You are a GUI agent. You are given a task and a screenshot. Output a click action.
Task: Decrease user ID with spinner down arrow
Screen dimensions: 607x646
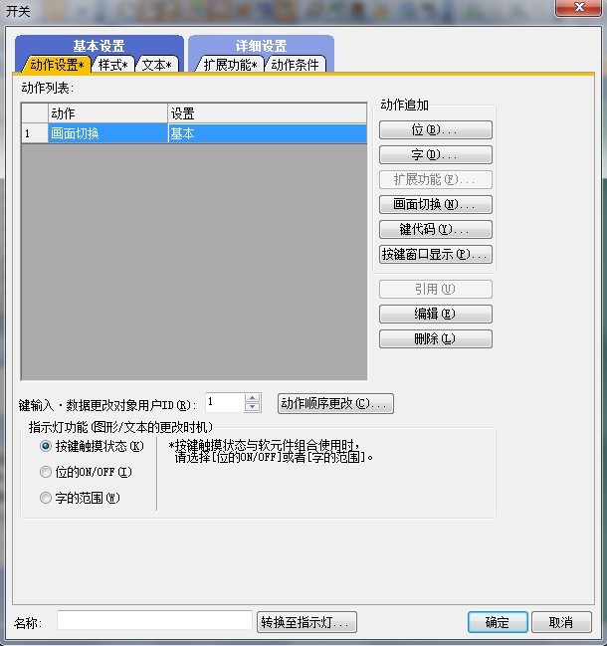pyautogui.click(x=252, y=408)
